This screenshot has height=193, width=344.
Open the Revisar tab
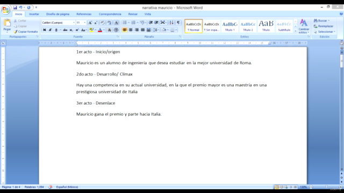133,14
